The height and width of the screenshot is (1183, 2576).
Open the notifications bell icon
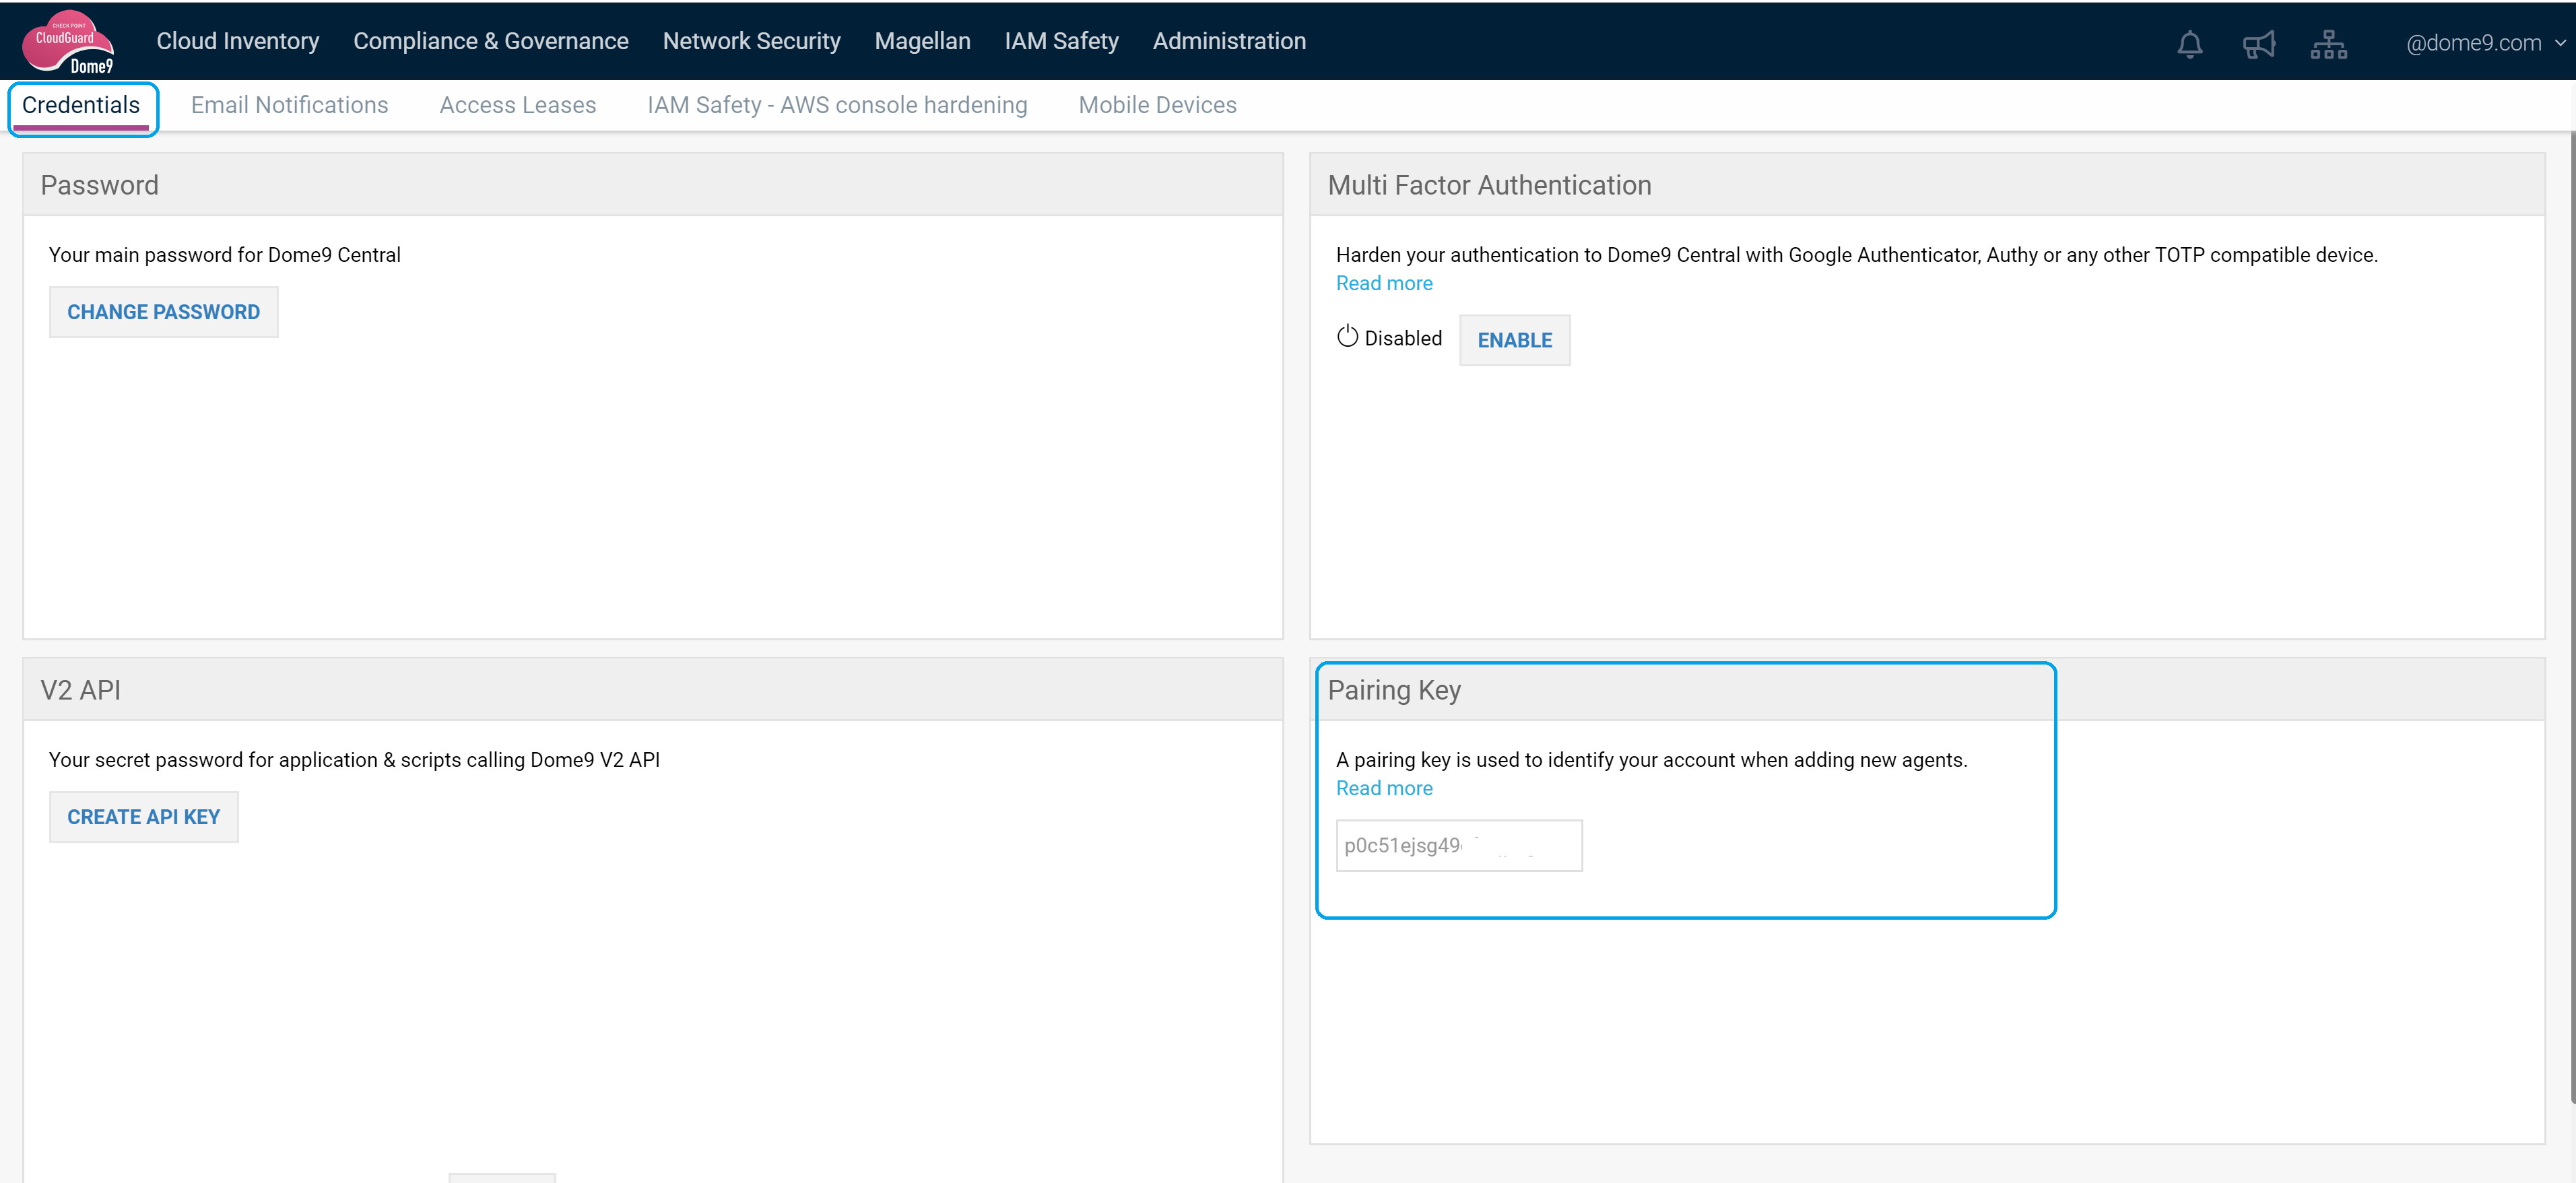point(2189,44)
